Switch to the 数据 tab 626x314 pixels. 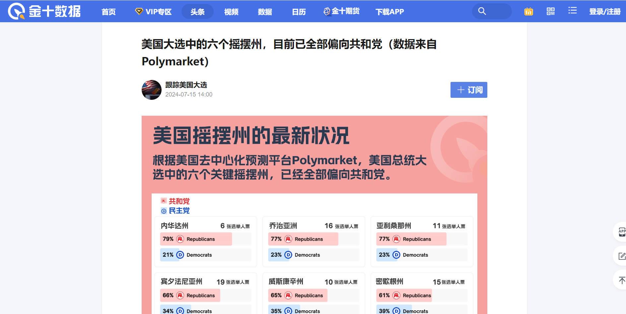tap(264, 12)
